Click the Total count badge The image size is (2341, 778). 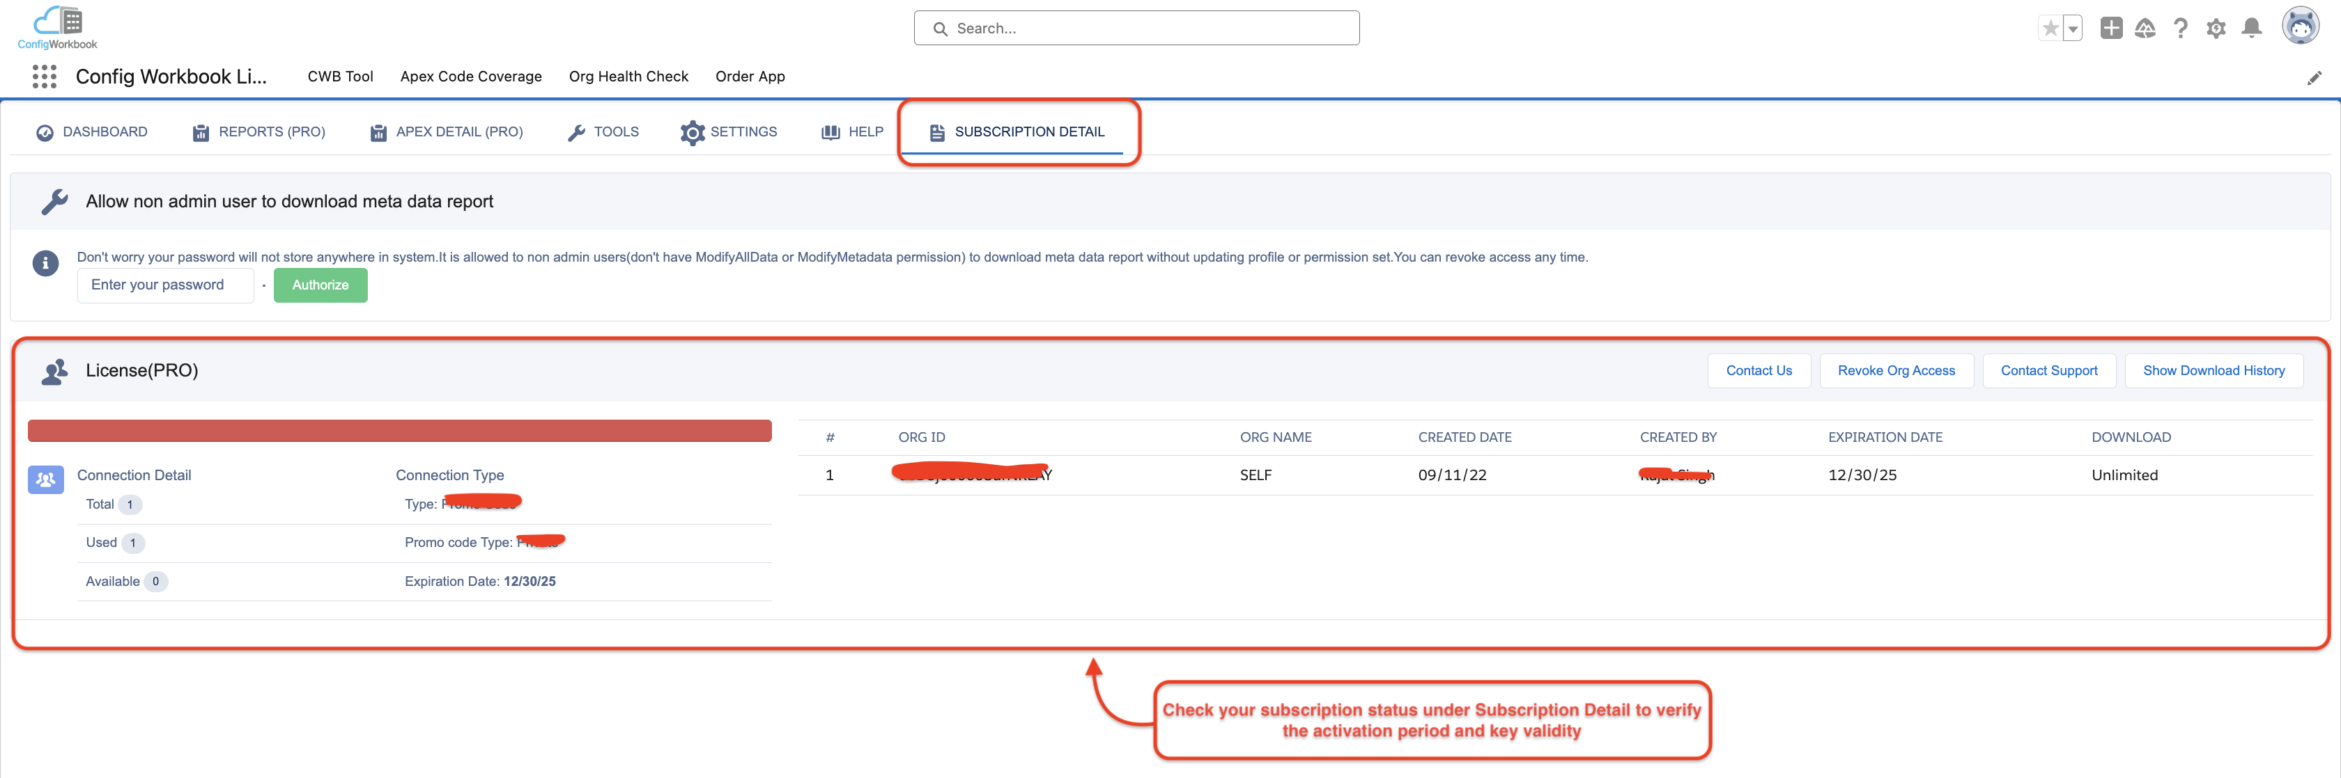[130, 505]
